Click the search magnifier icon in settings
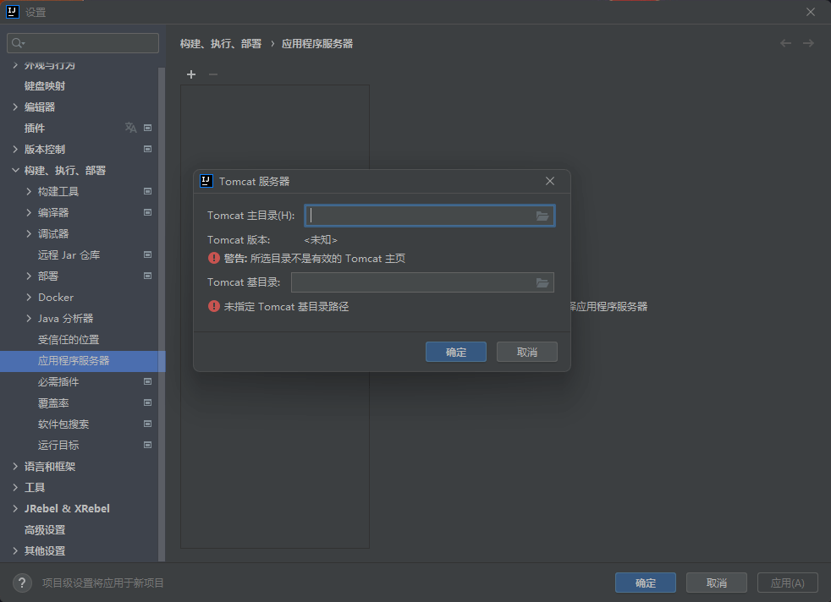The width and height of the screenshot is (831, 602). click(x=18, y=43)
